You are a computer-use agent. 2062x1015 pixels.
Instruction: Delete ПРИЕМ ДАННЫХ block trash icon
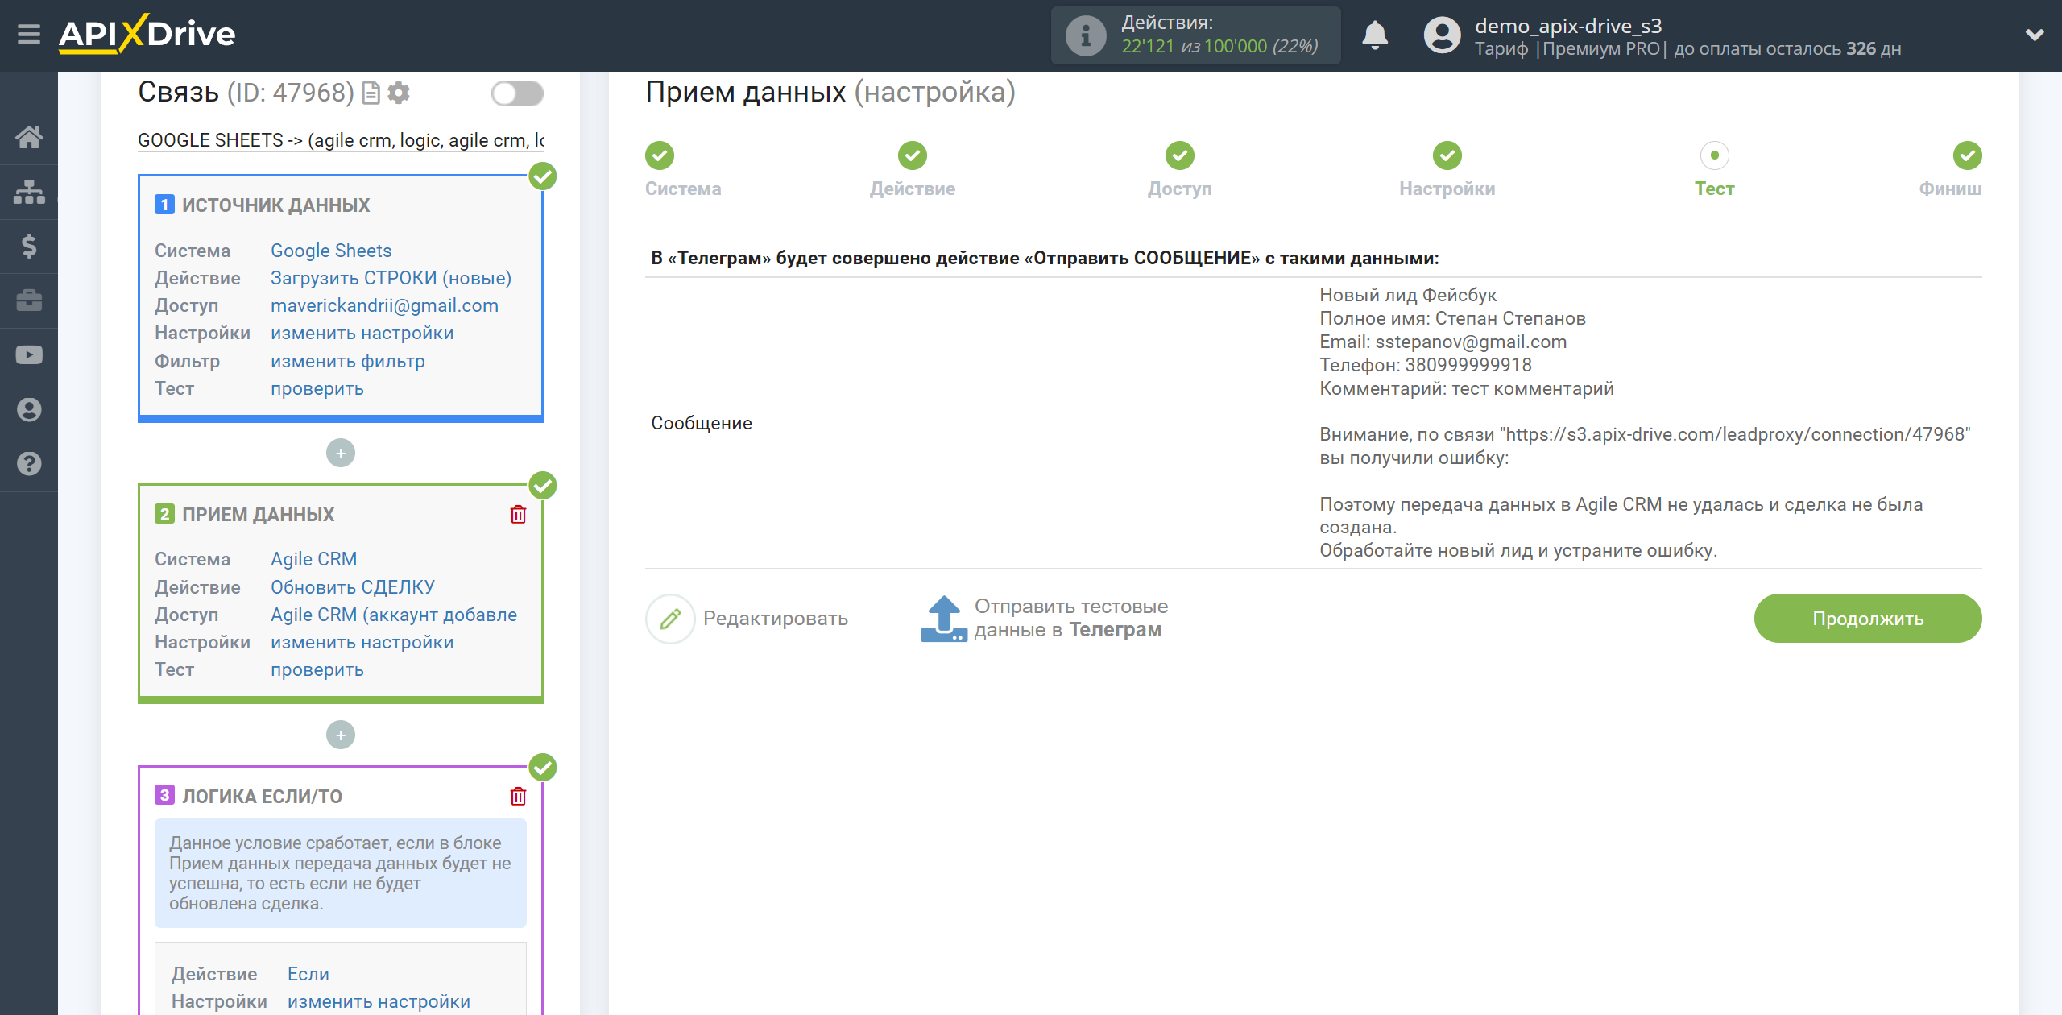point(518,514)
